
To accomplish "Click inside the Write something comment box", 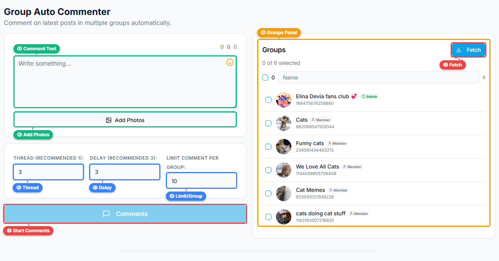I will point(125,82).
